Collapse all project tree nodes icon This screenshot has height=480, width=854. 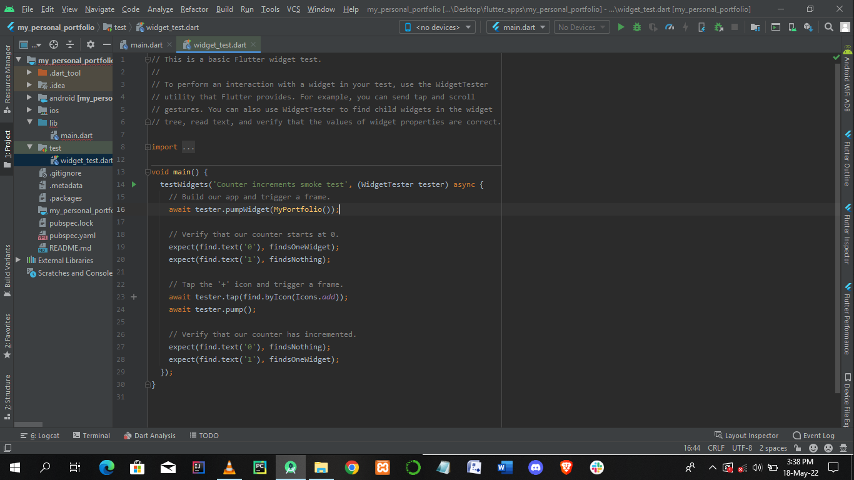[x=70, y=44]
